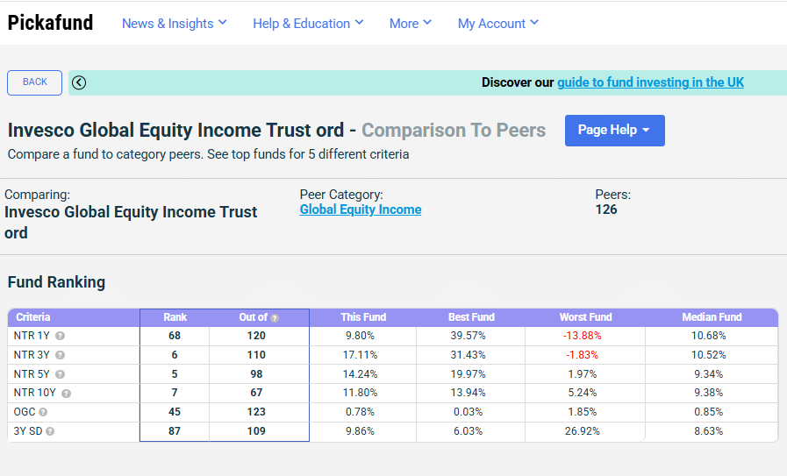This screenshot has height=476, width=787.
Task: Select the 26.92% worst fund value
Action: tap(583, 431)
